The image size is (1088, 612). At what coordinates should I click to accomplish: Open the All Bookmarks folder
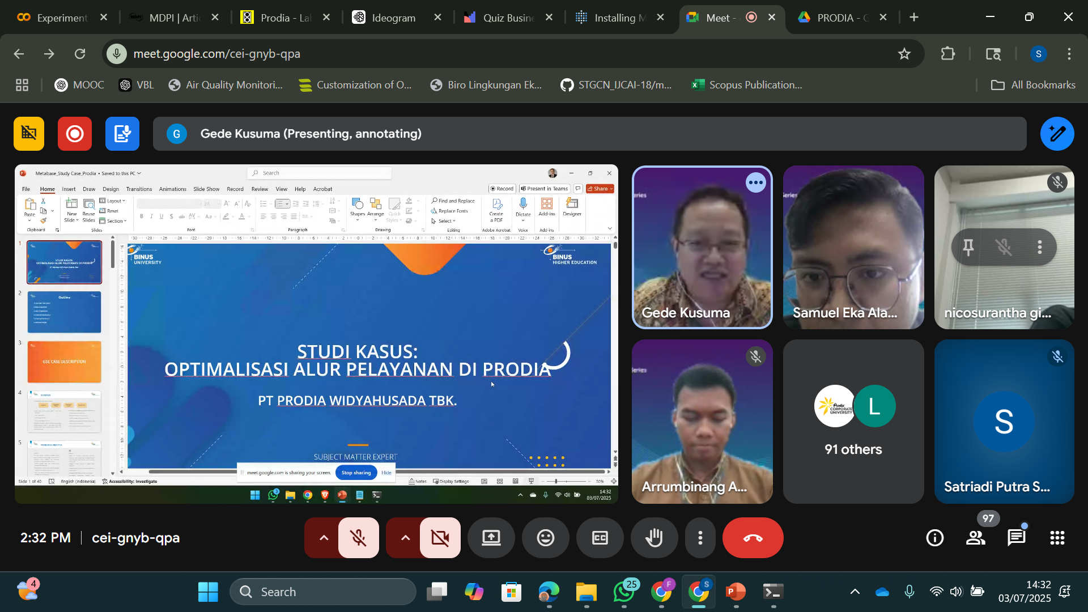tap(1033, 85)
